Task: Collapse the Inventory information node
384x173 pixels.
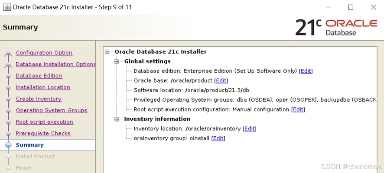Action: (117, 119)
